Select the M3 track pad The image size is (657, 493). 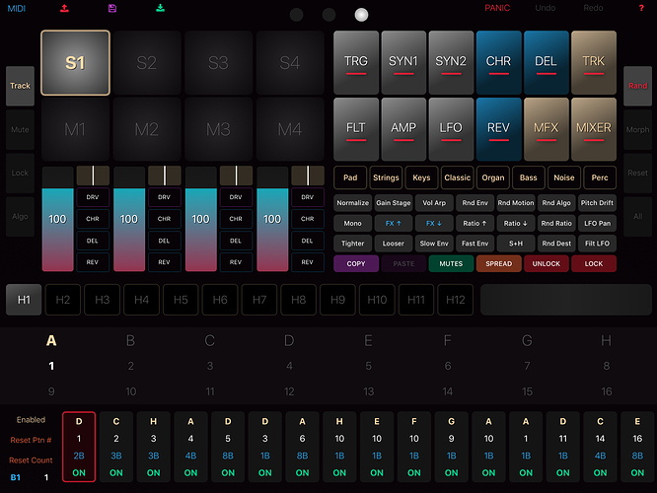click(218, 129)
